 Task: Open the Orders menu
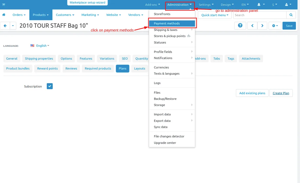(x=19, y=15)
